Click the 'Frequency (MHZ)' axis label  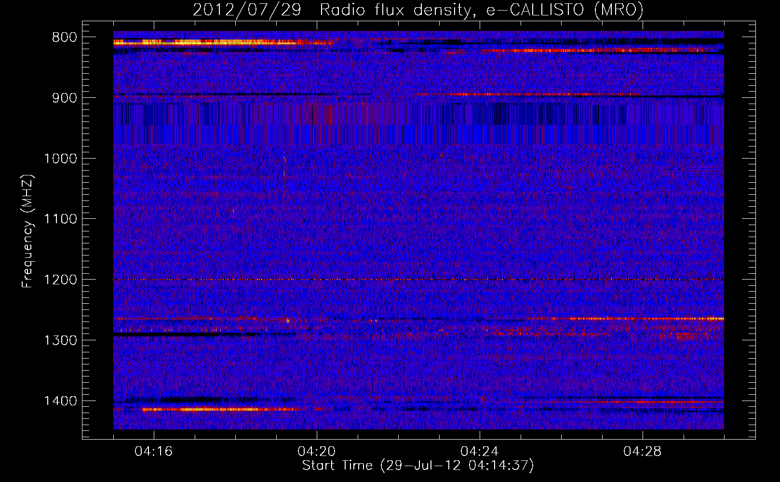click(27, 231)
